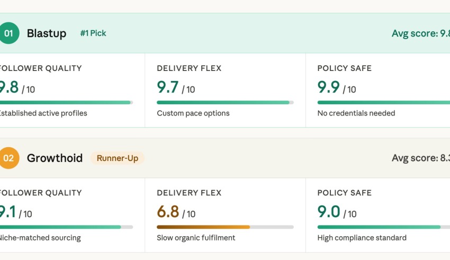Click Growthoid's 9.0 Policy Safe score
Viewport: 450px width, 260px height.
click(x=328, y=212)
